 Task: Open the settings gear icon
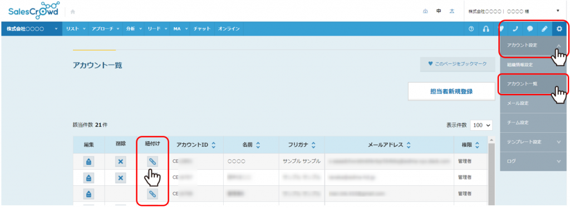click(x=559, y=29)
